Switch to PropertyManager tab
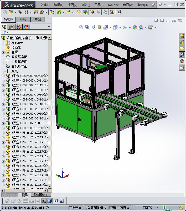The height and width of the screenshot is (211, 186). [x=12, y=27]
